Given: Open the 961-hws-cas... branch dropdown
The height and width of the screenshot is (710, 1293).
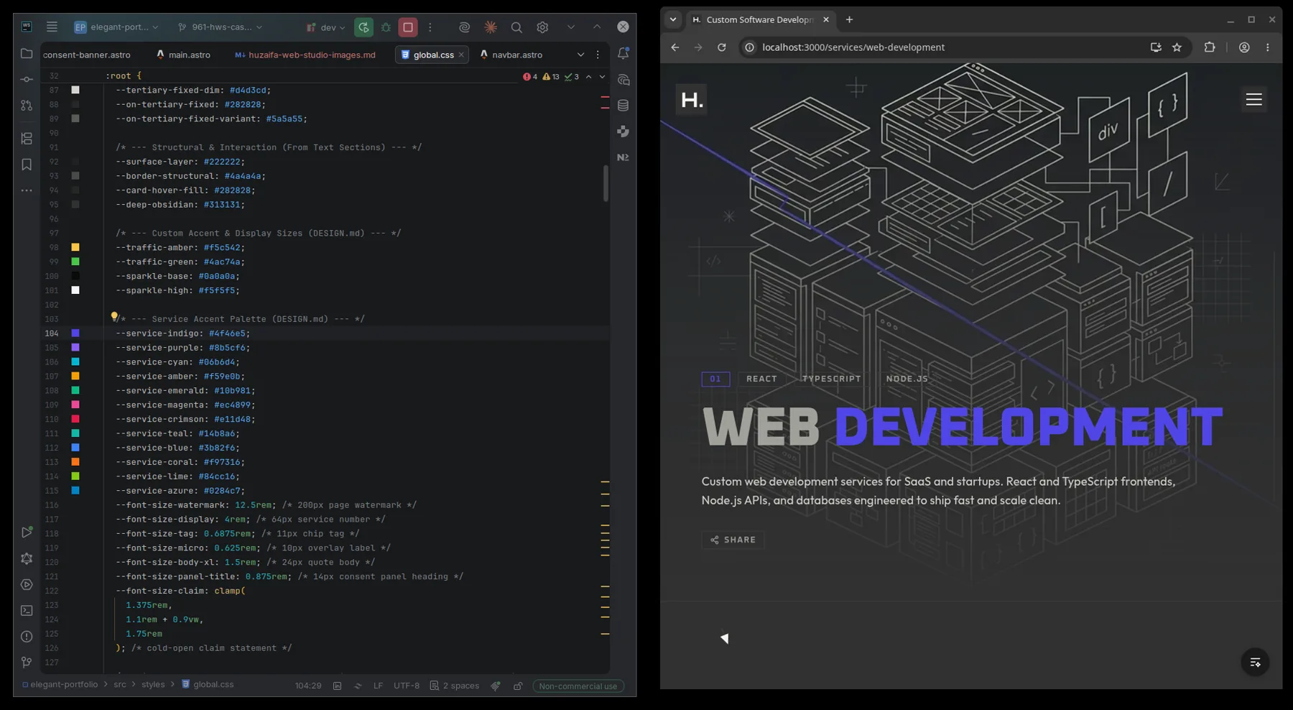Looking at the screenshot, I should (x=220, y=27).
